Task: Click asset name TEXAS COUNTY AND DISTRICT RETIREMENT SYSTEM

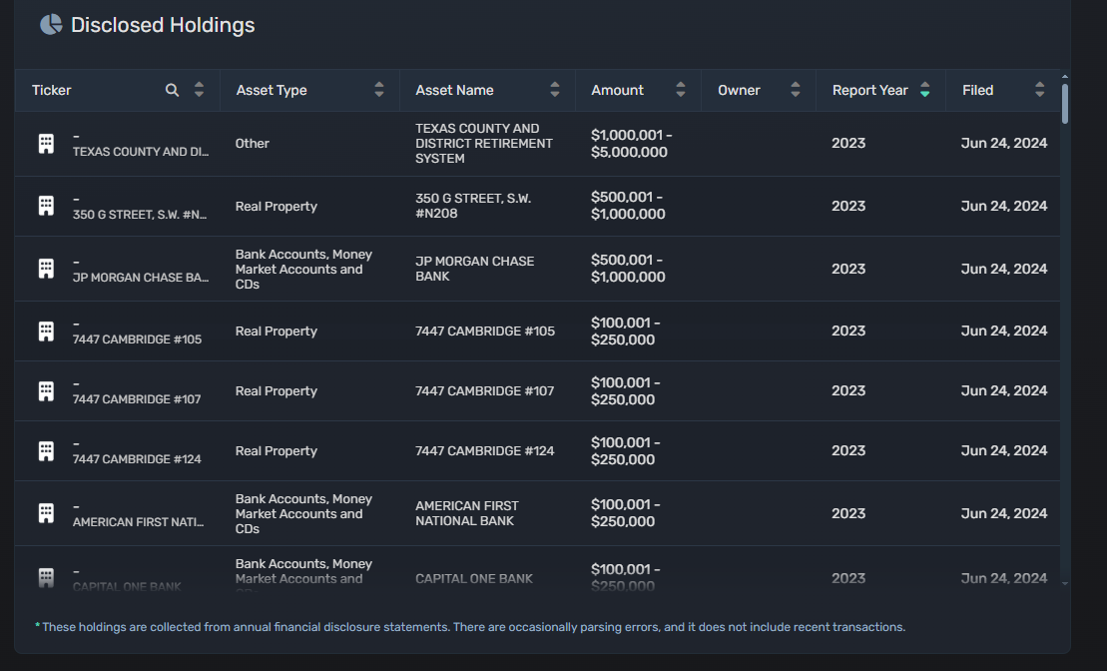Action: point(483,144)
